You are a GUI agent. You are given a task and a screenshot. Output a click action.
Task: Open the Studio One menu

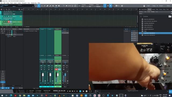34,3
